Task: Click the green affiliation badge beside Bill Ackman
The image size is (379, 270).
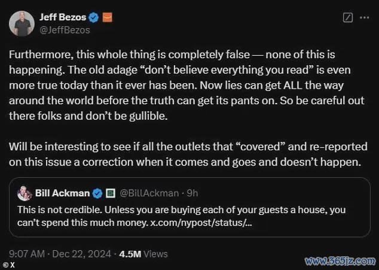Action: (x=111, y=193)
